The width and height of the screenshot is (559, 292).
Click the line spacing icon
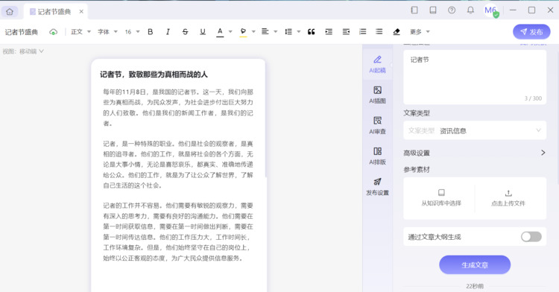(288, 32)
